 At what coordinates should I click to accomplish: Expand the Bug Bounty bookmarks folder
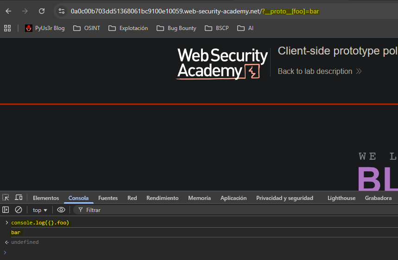[177, 28]
